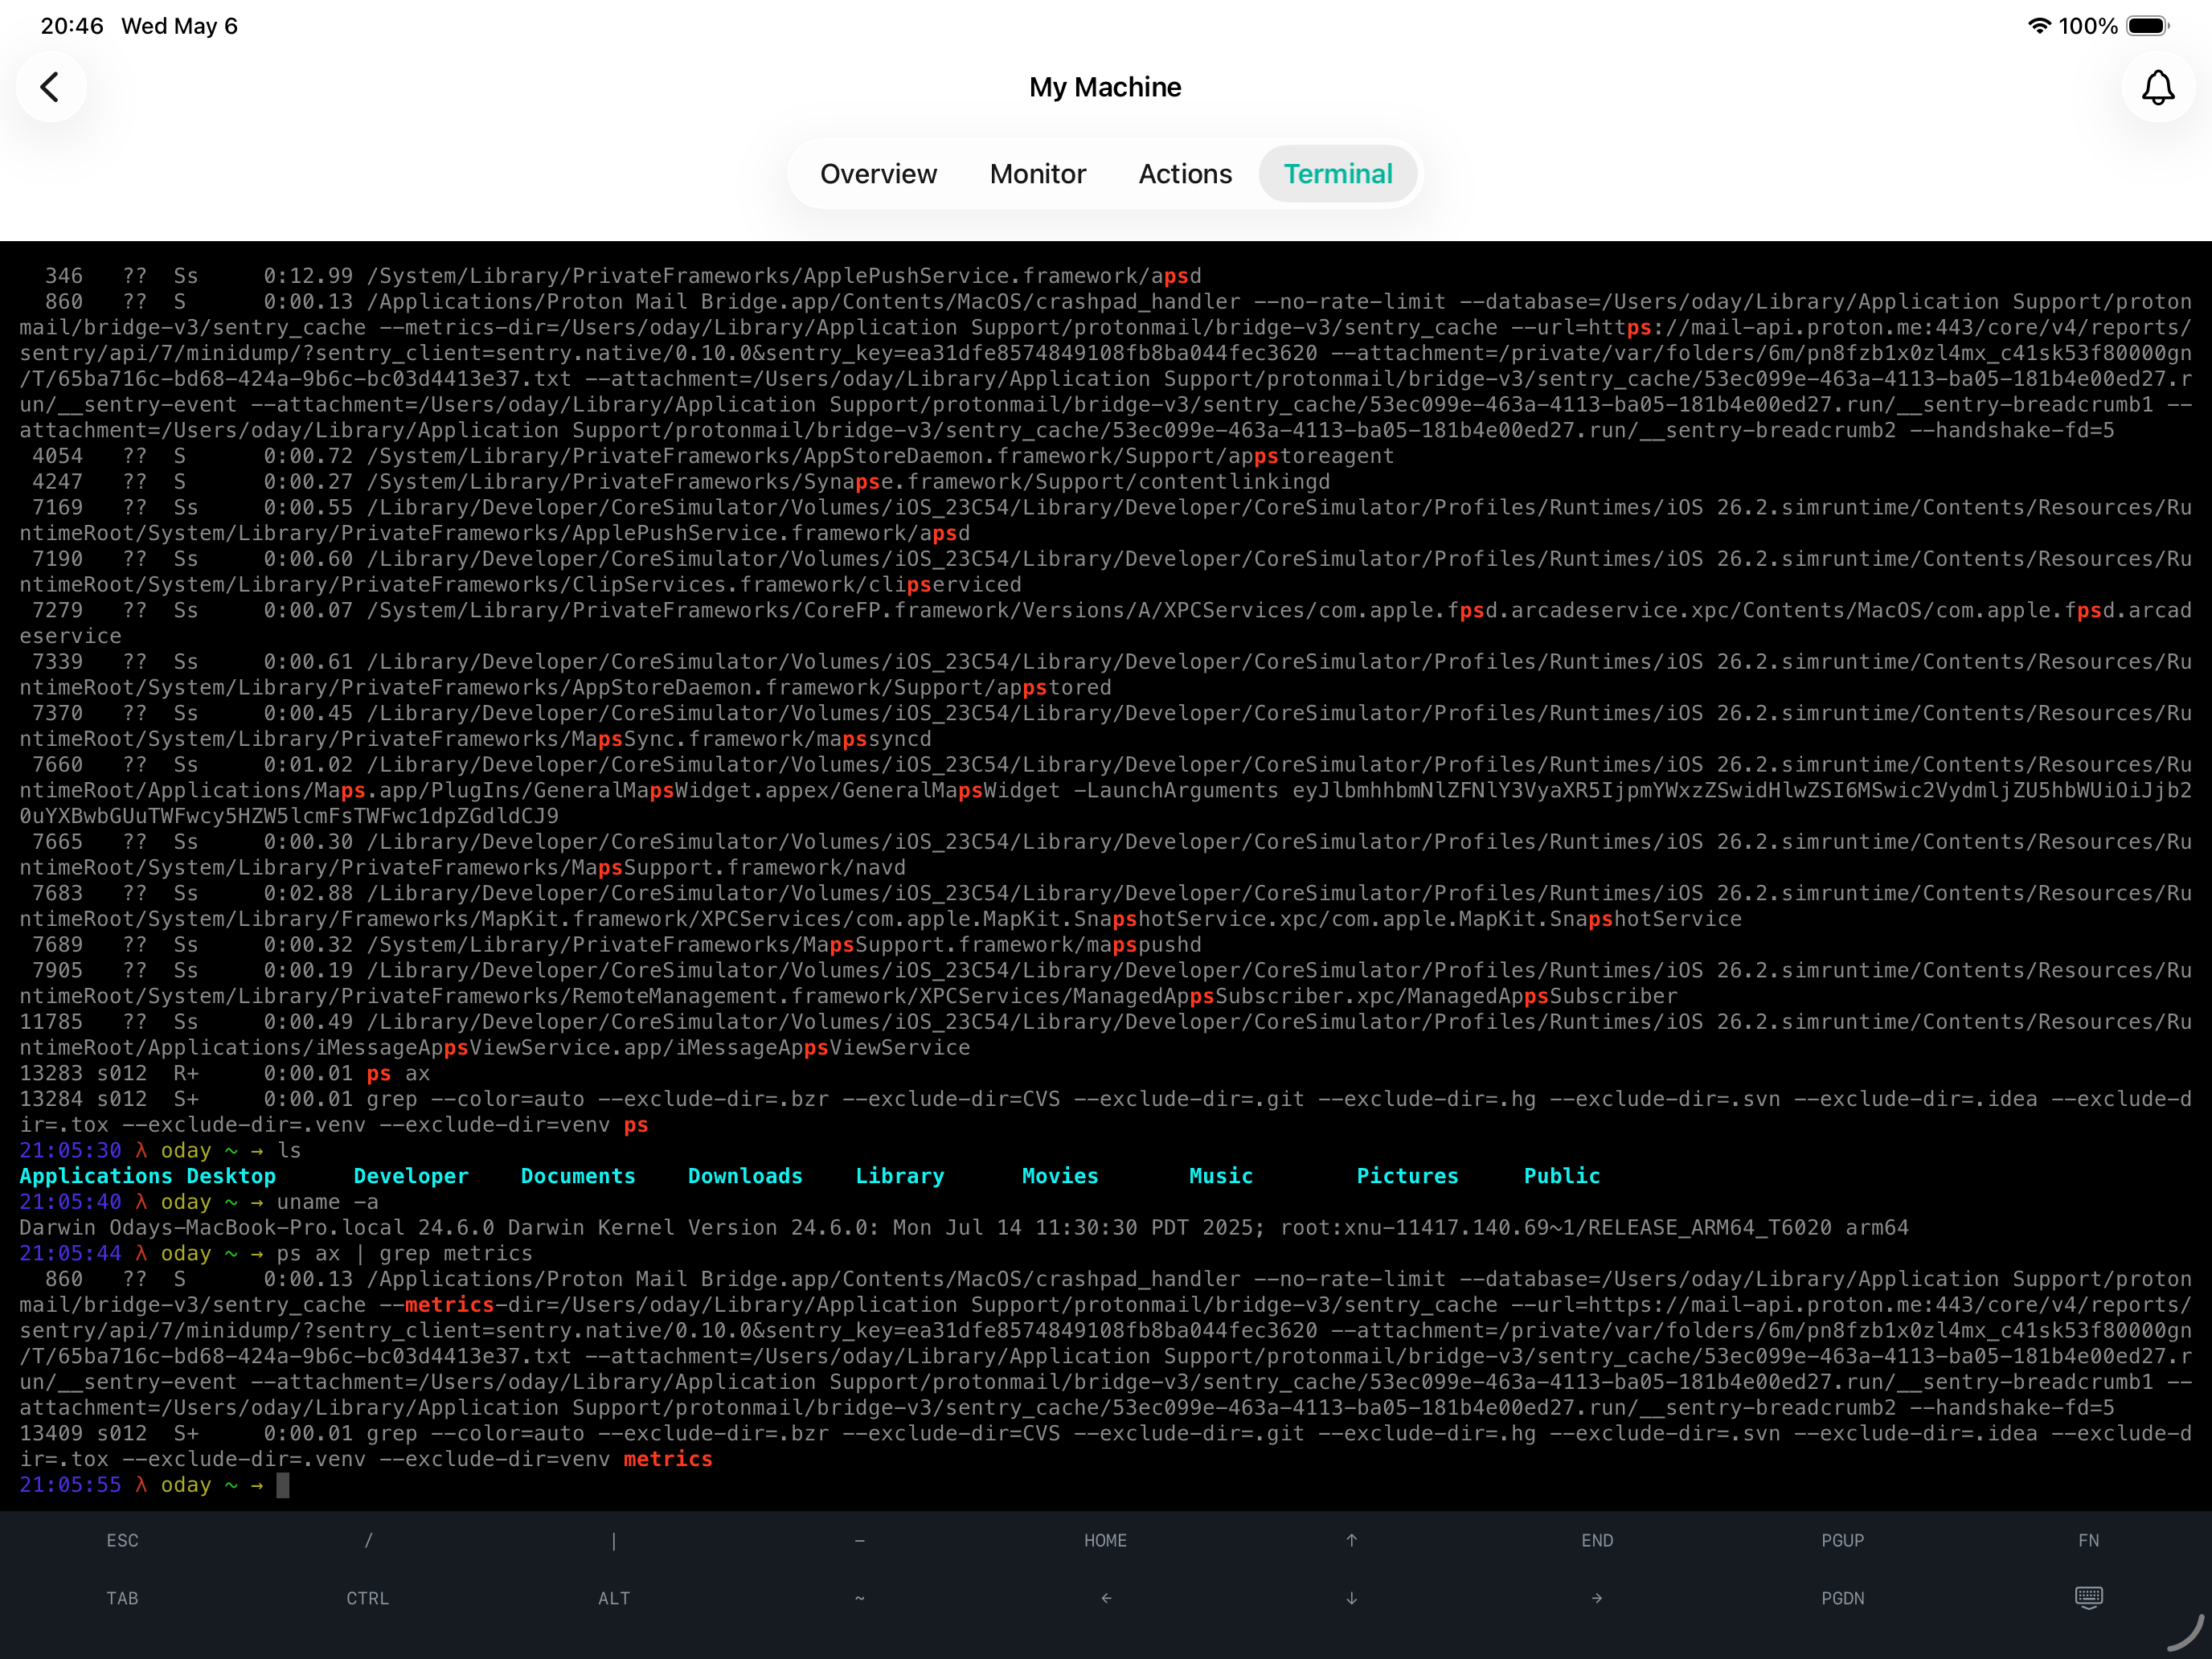Switch to the Overview tab
The image size is (2212, 1659).
[x=878, y=174]
